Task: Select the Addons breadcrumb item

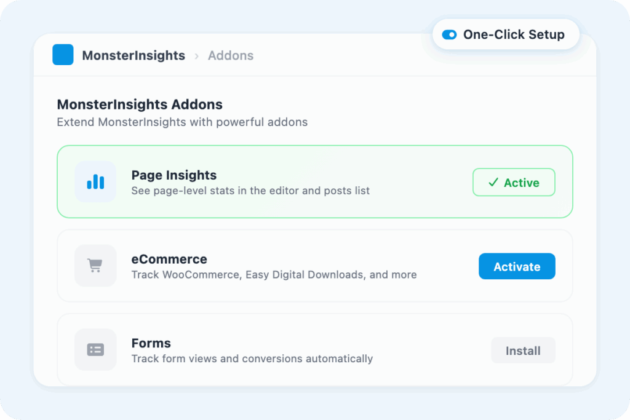Action: 231,55
